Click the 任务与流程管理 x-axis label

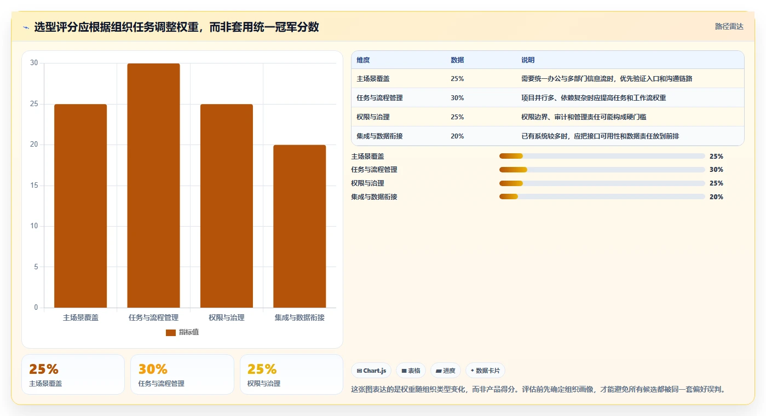[153, 317]
